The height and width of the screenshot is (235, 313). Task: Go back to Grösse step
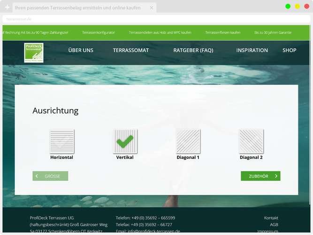[50, 176]
